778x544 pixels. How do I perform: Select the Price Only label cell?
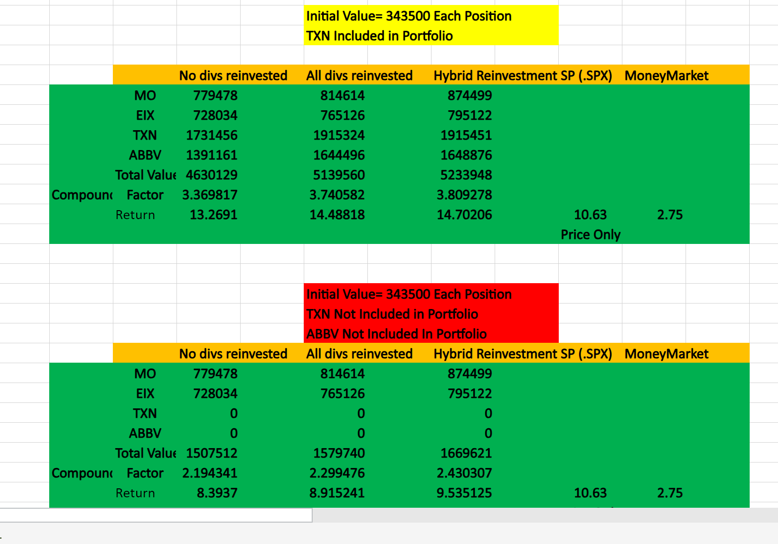(590, 234)
